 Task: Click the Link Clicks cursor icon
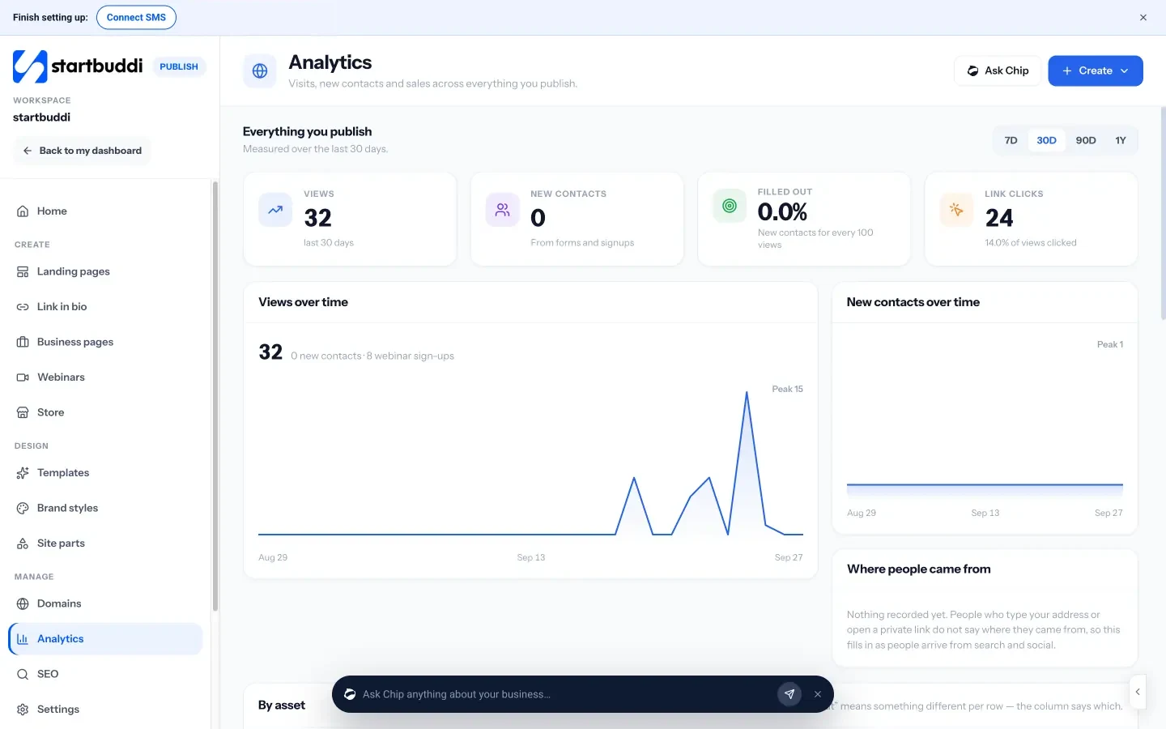pyautogui.click(x=956, y=210)
